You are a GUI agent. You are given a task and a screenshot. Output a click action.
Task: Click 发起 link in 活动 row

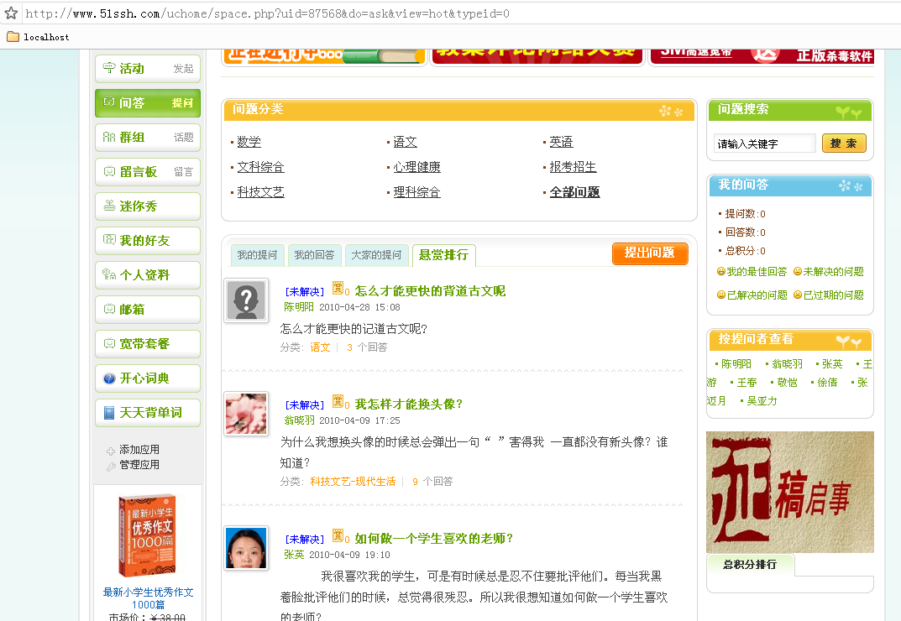pos(183,68)
